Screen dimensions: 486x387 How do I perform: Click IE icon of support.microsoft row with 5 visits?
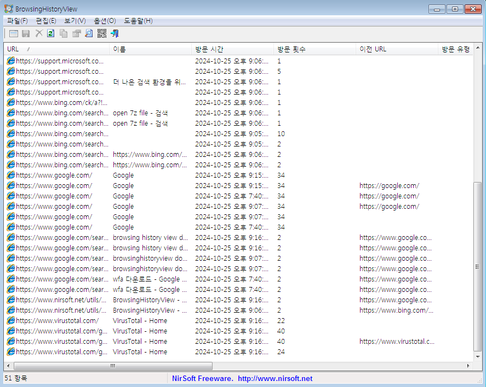point(11,71)
